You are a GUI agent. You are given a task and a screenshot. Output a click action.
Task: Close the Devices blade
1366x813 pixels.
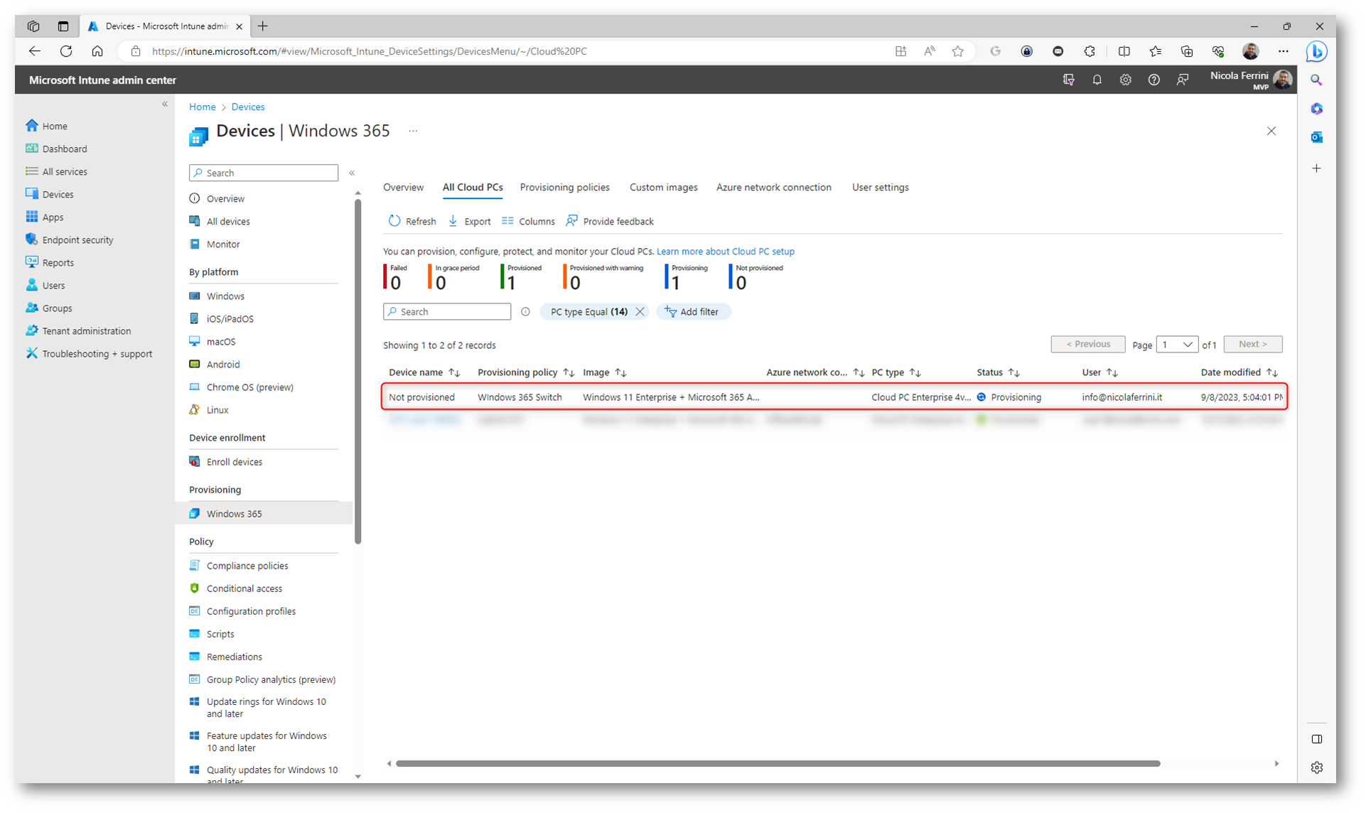coord(1271,131)
